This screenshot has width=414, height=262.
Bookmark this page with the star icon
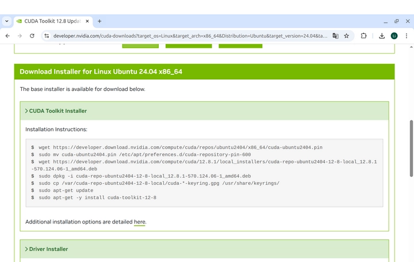[x=346, y=36]
